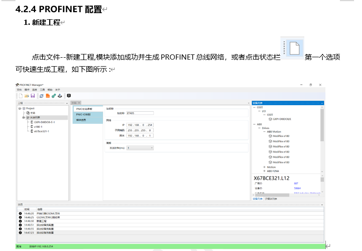
Task: Click the large new-file icon in document text
Action: (294, 48)
